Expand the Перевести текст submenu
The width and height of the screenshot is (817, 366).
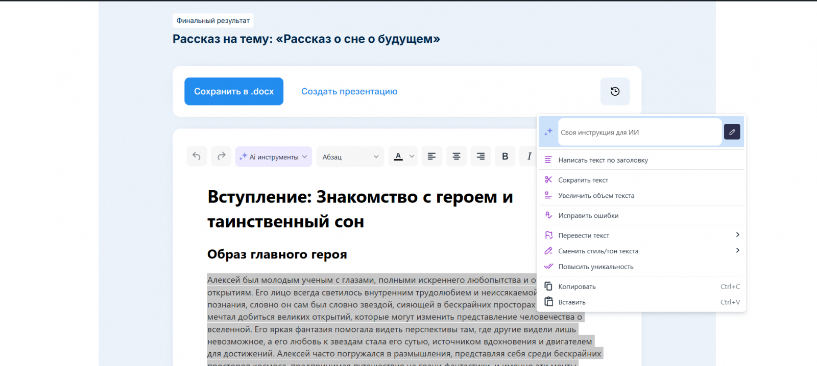737,235
